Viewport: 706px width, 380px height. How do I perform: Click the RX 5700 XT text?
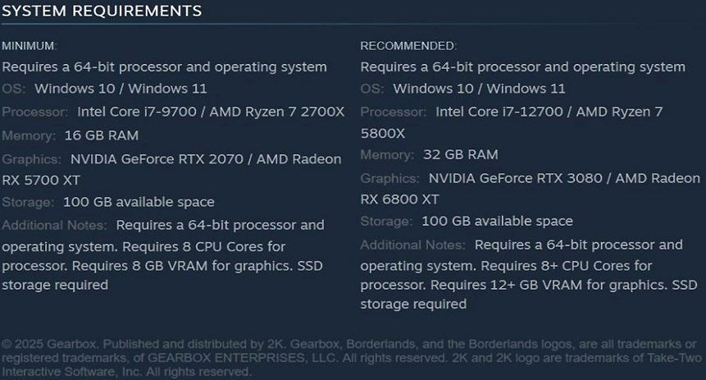point(40,180)
